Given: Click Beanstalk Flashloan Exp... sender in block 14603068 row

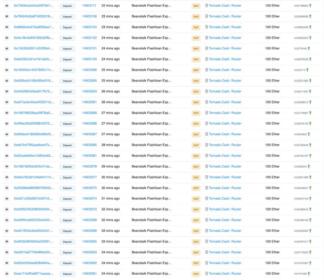Looking at the screenshot, I should [152, 220].
